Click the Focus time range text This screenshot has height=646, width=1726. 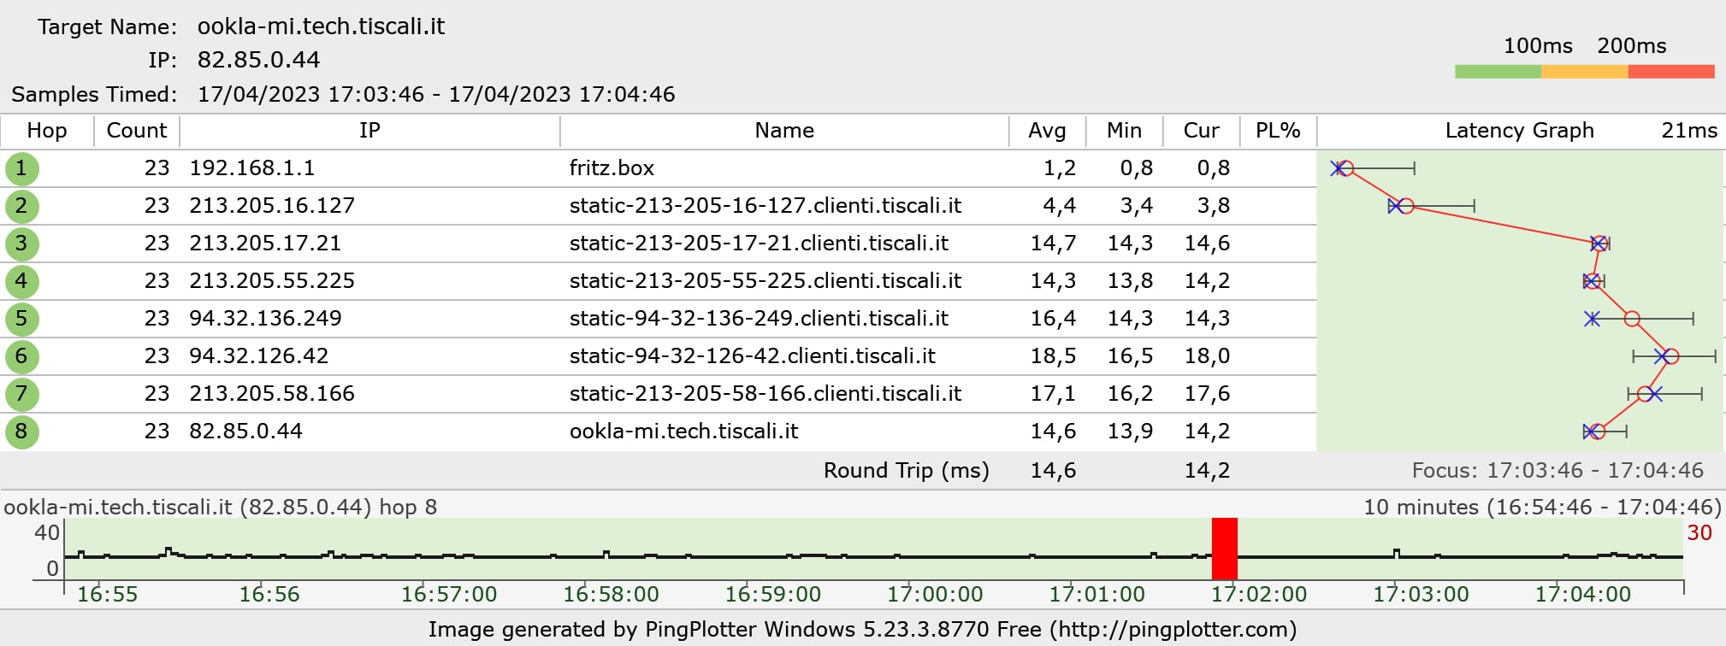[x=1557, y=471]
